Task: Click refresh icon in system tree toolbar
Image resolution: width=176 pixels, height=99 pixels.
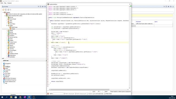Action: (3, 10)
